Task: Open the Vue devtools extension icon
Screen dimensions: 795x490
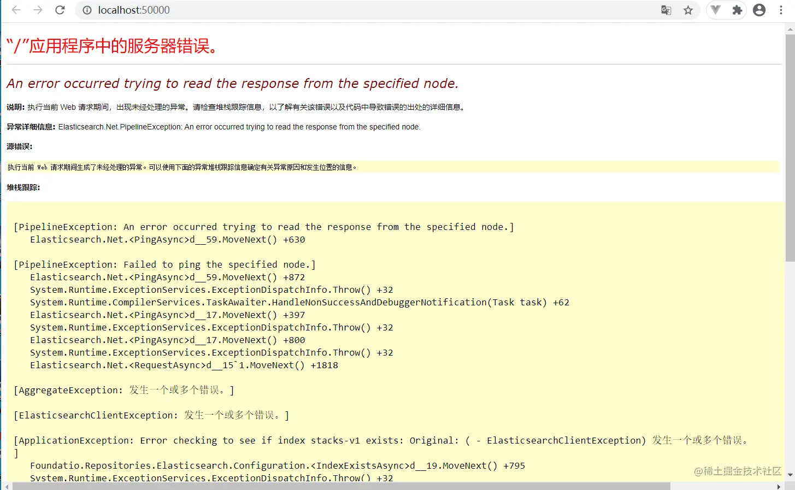Action: point(715,10)
